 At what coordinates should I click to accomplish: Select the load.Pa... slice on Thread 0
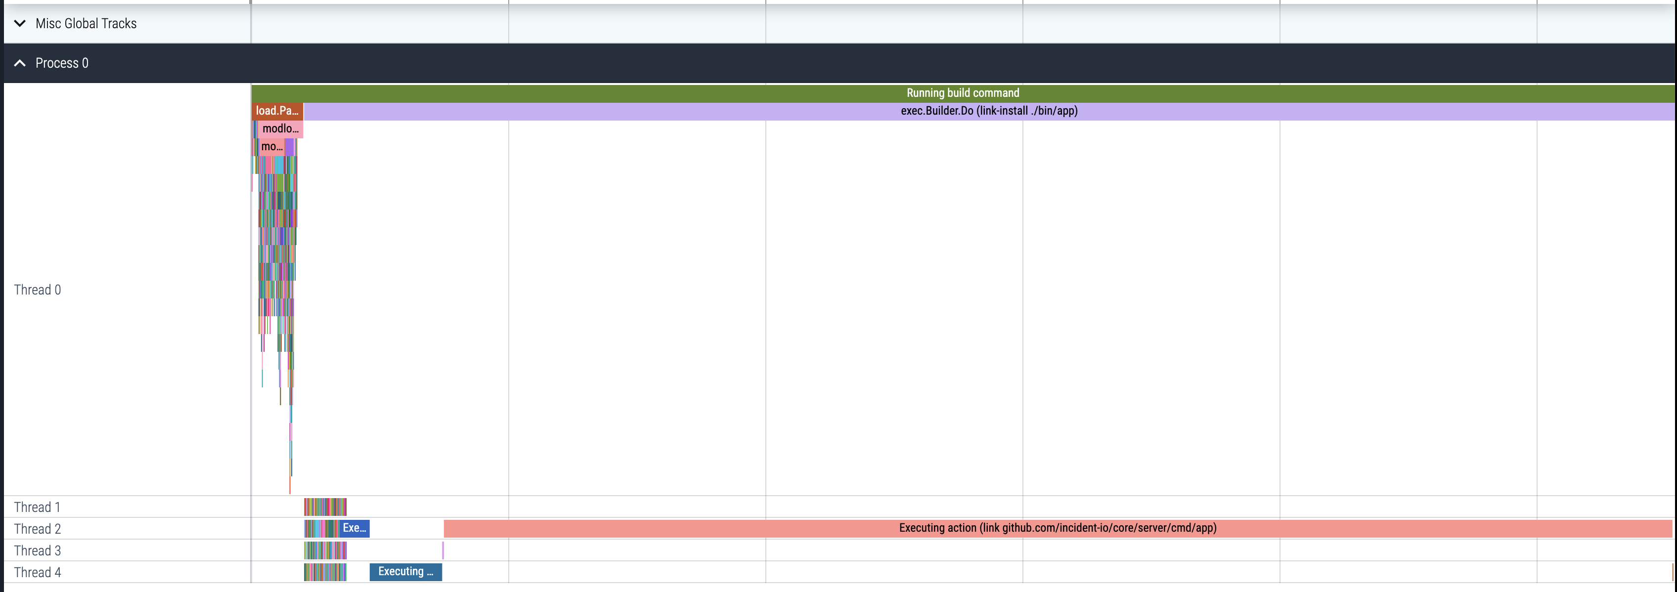[x=277, y=111]
